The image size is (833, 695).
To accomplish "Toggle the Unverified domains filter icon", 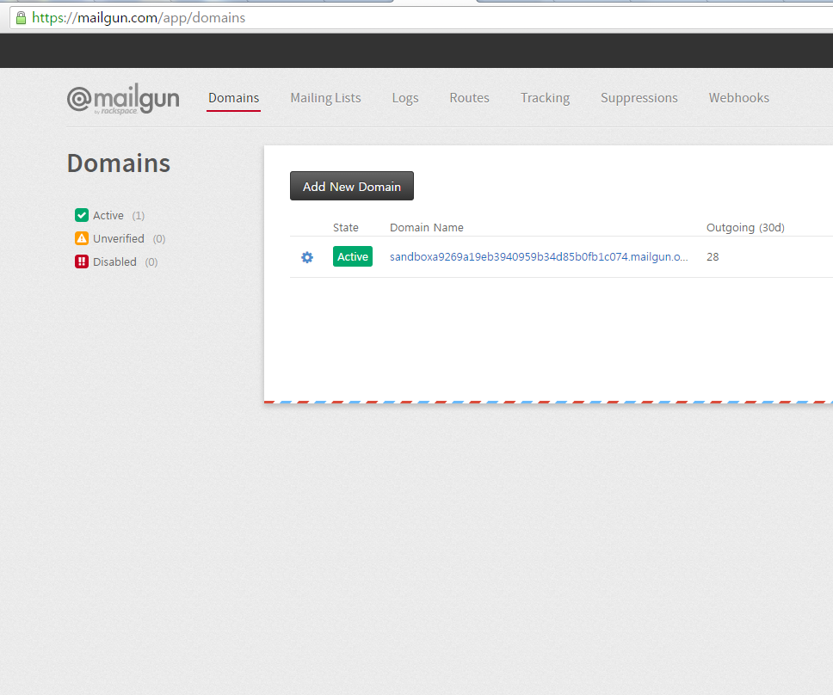I will point(82,238).
